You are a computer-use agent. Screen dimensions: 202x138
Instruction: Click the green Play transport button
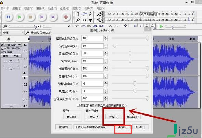pos(20,17)
